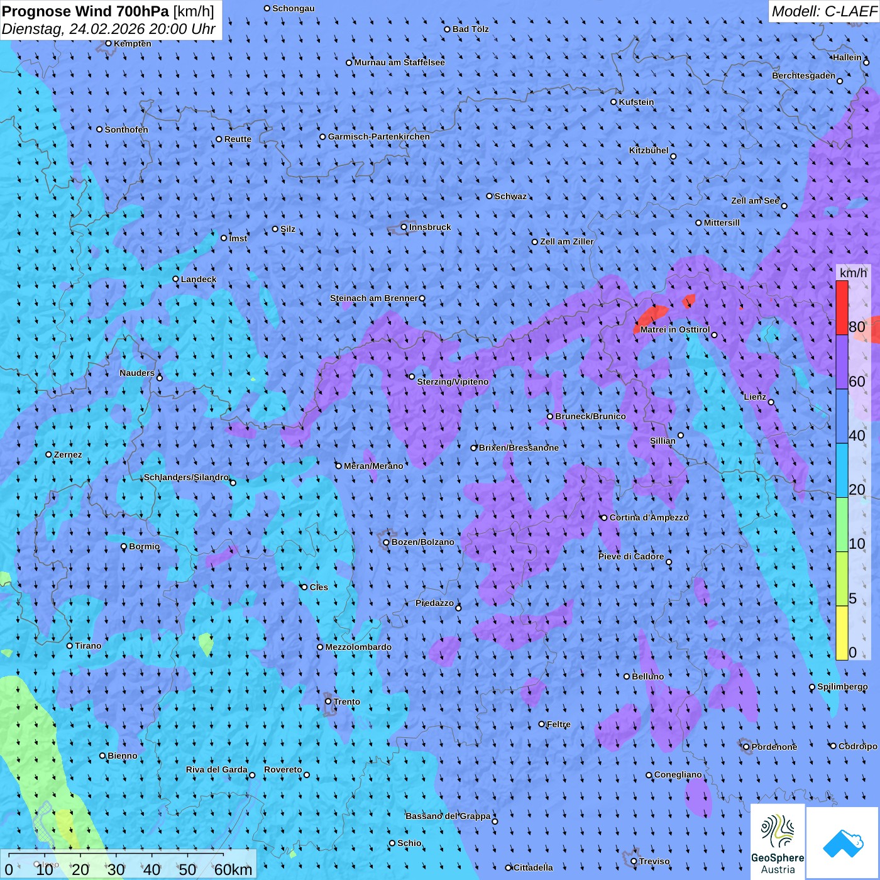This screenshot has height=880, width=880.
Task: Click the 'Schongau' label
Action: click(294, 8)
